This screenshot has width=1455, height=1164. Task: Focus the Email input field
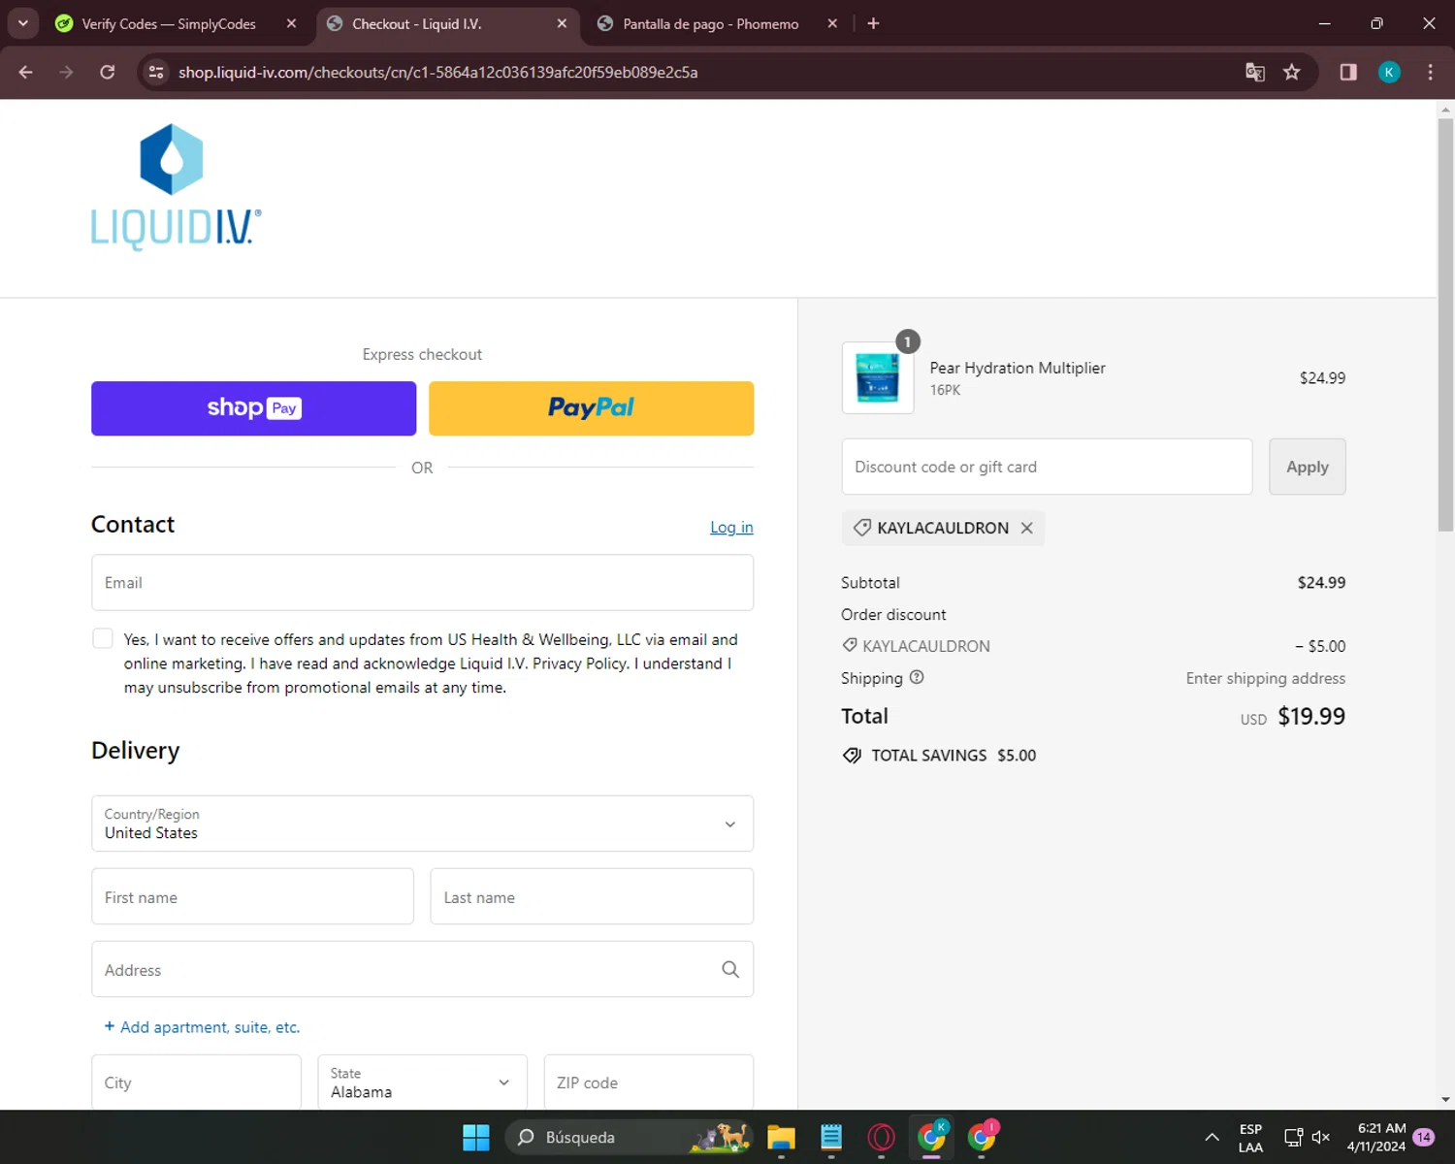click(x=422, y=582)
